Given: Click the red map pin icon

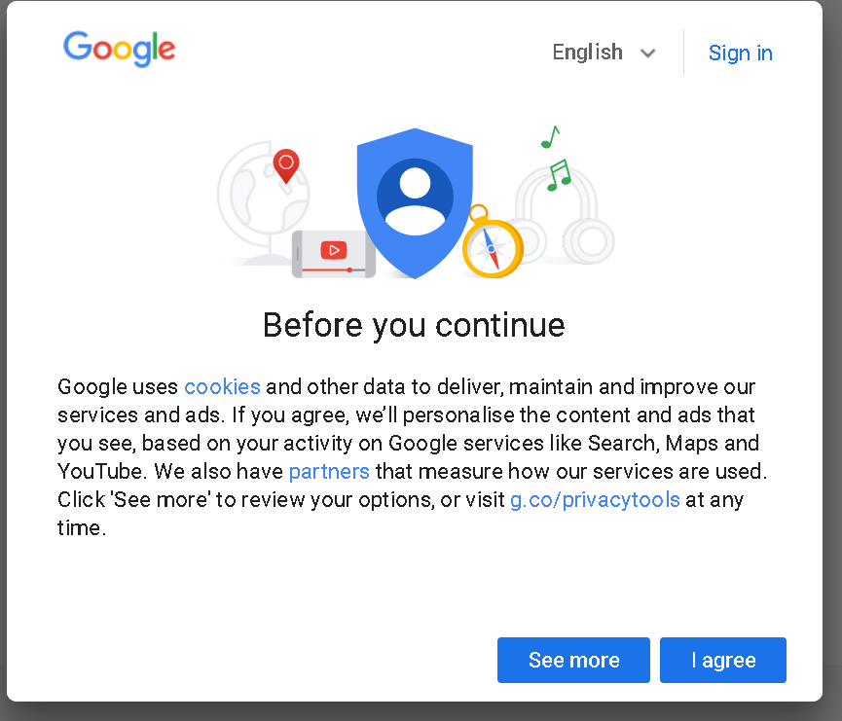Looking at the screenshot, I should click(285, 165).
